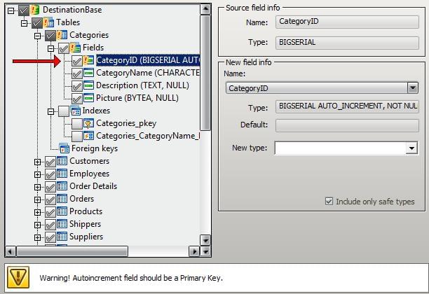
Task: Click the horizontal scrollbar thumb
Action: click(72, 251)
